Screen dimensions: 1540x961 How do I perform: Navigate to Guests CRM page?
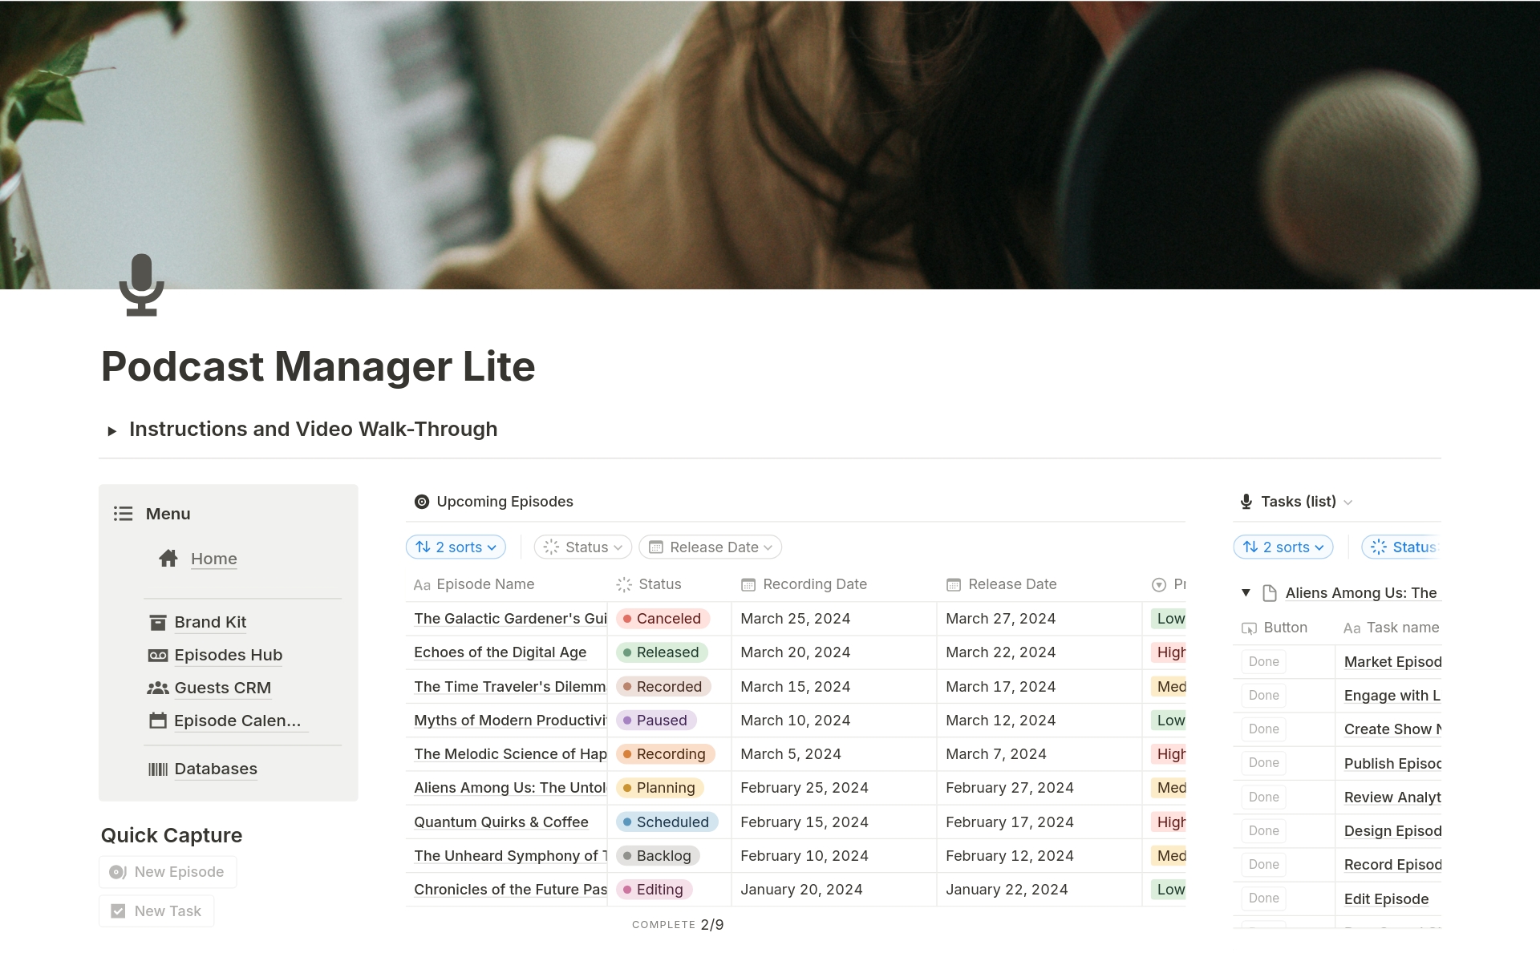point(221,685)
